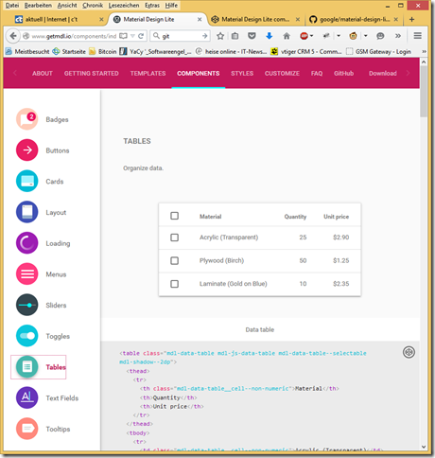Show more toolbar items double chevron
The width and height of the screenshot is (435, 458).
tap(398, 36)
